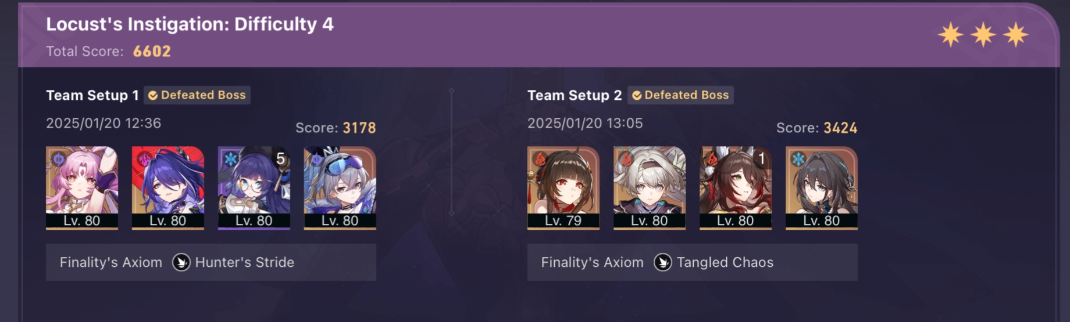Click the fire element icon on Lv. 79 character
The width and height of the screenshot is (1070, 322).
540,158
